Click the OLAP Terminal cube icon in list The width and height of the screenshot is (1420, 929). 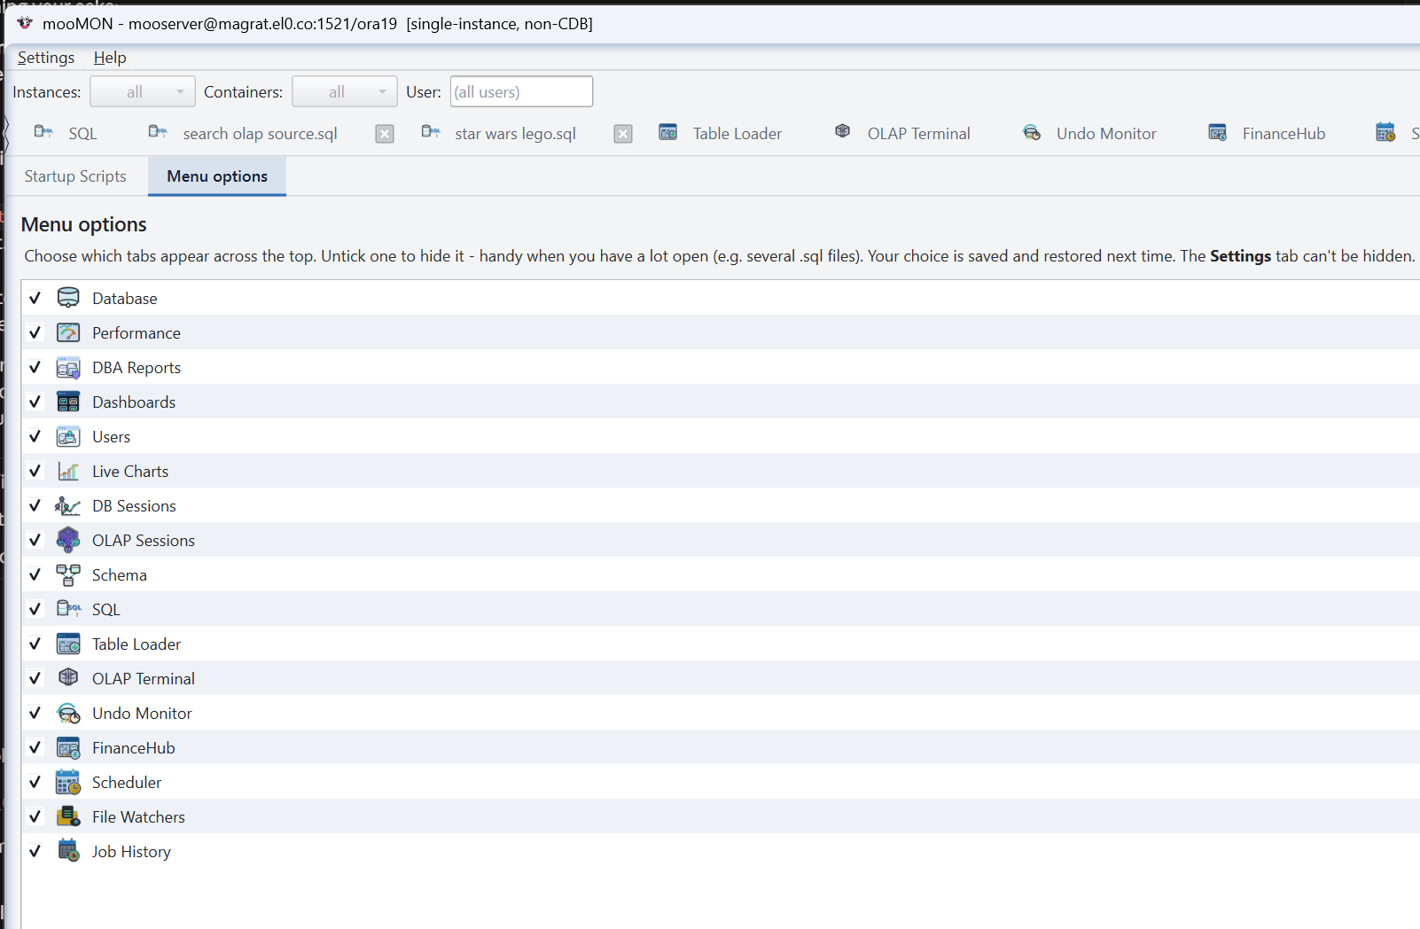(68, 677)
